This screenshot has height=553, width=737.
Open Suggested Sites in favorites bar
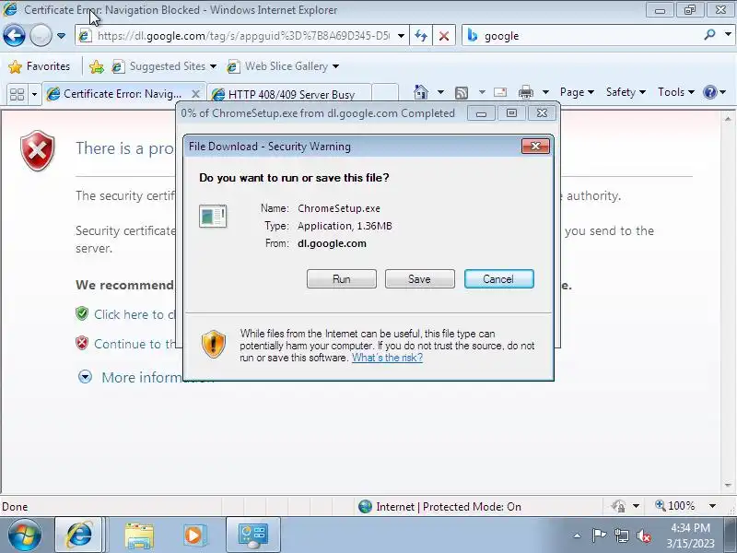[x=164, y=66]
